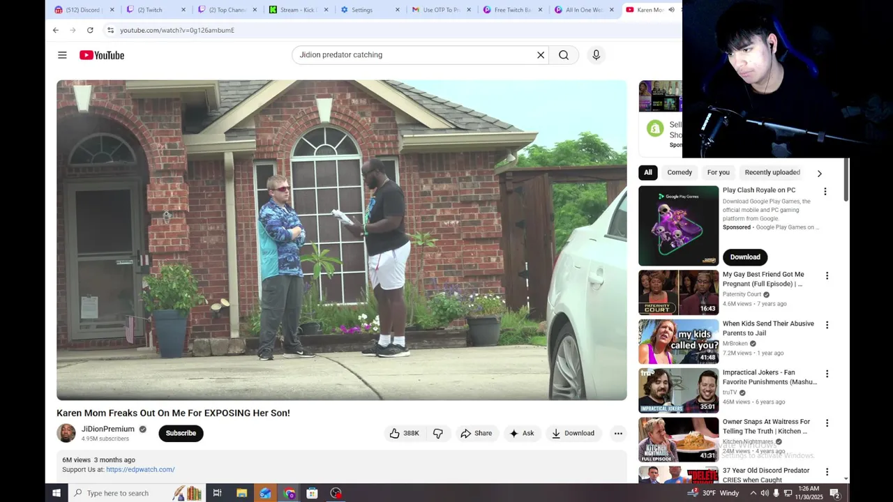Open File Explorer from taskbar
The image size is (893, 502).
pos(241,493)
